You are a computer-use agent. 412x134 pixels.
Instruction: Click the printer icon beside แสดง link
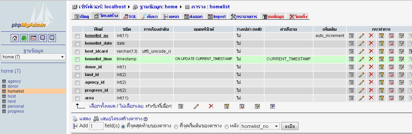(x=75, y=119)
